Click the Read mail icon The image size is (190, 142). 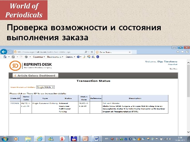[x=21, y=57]
